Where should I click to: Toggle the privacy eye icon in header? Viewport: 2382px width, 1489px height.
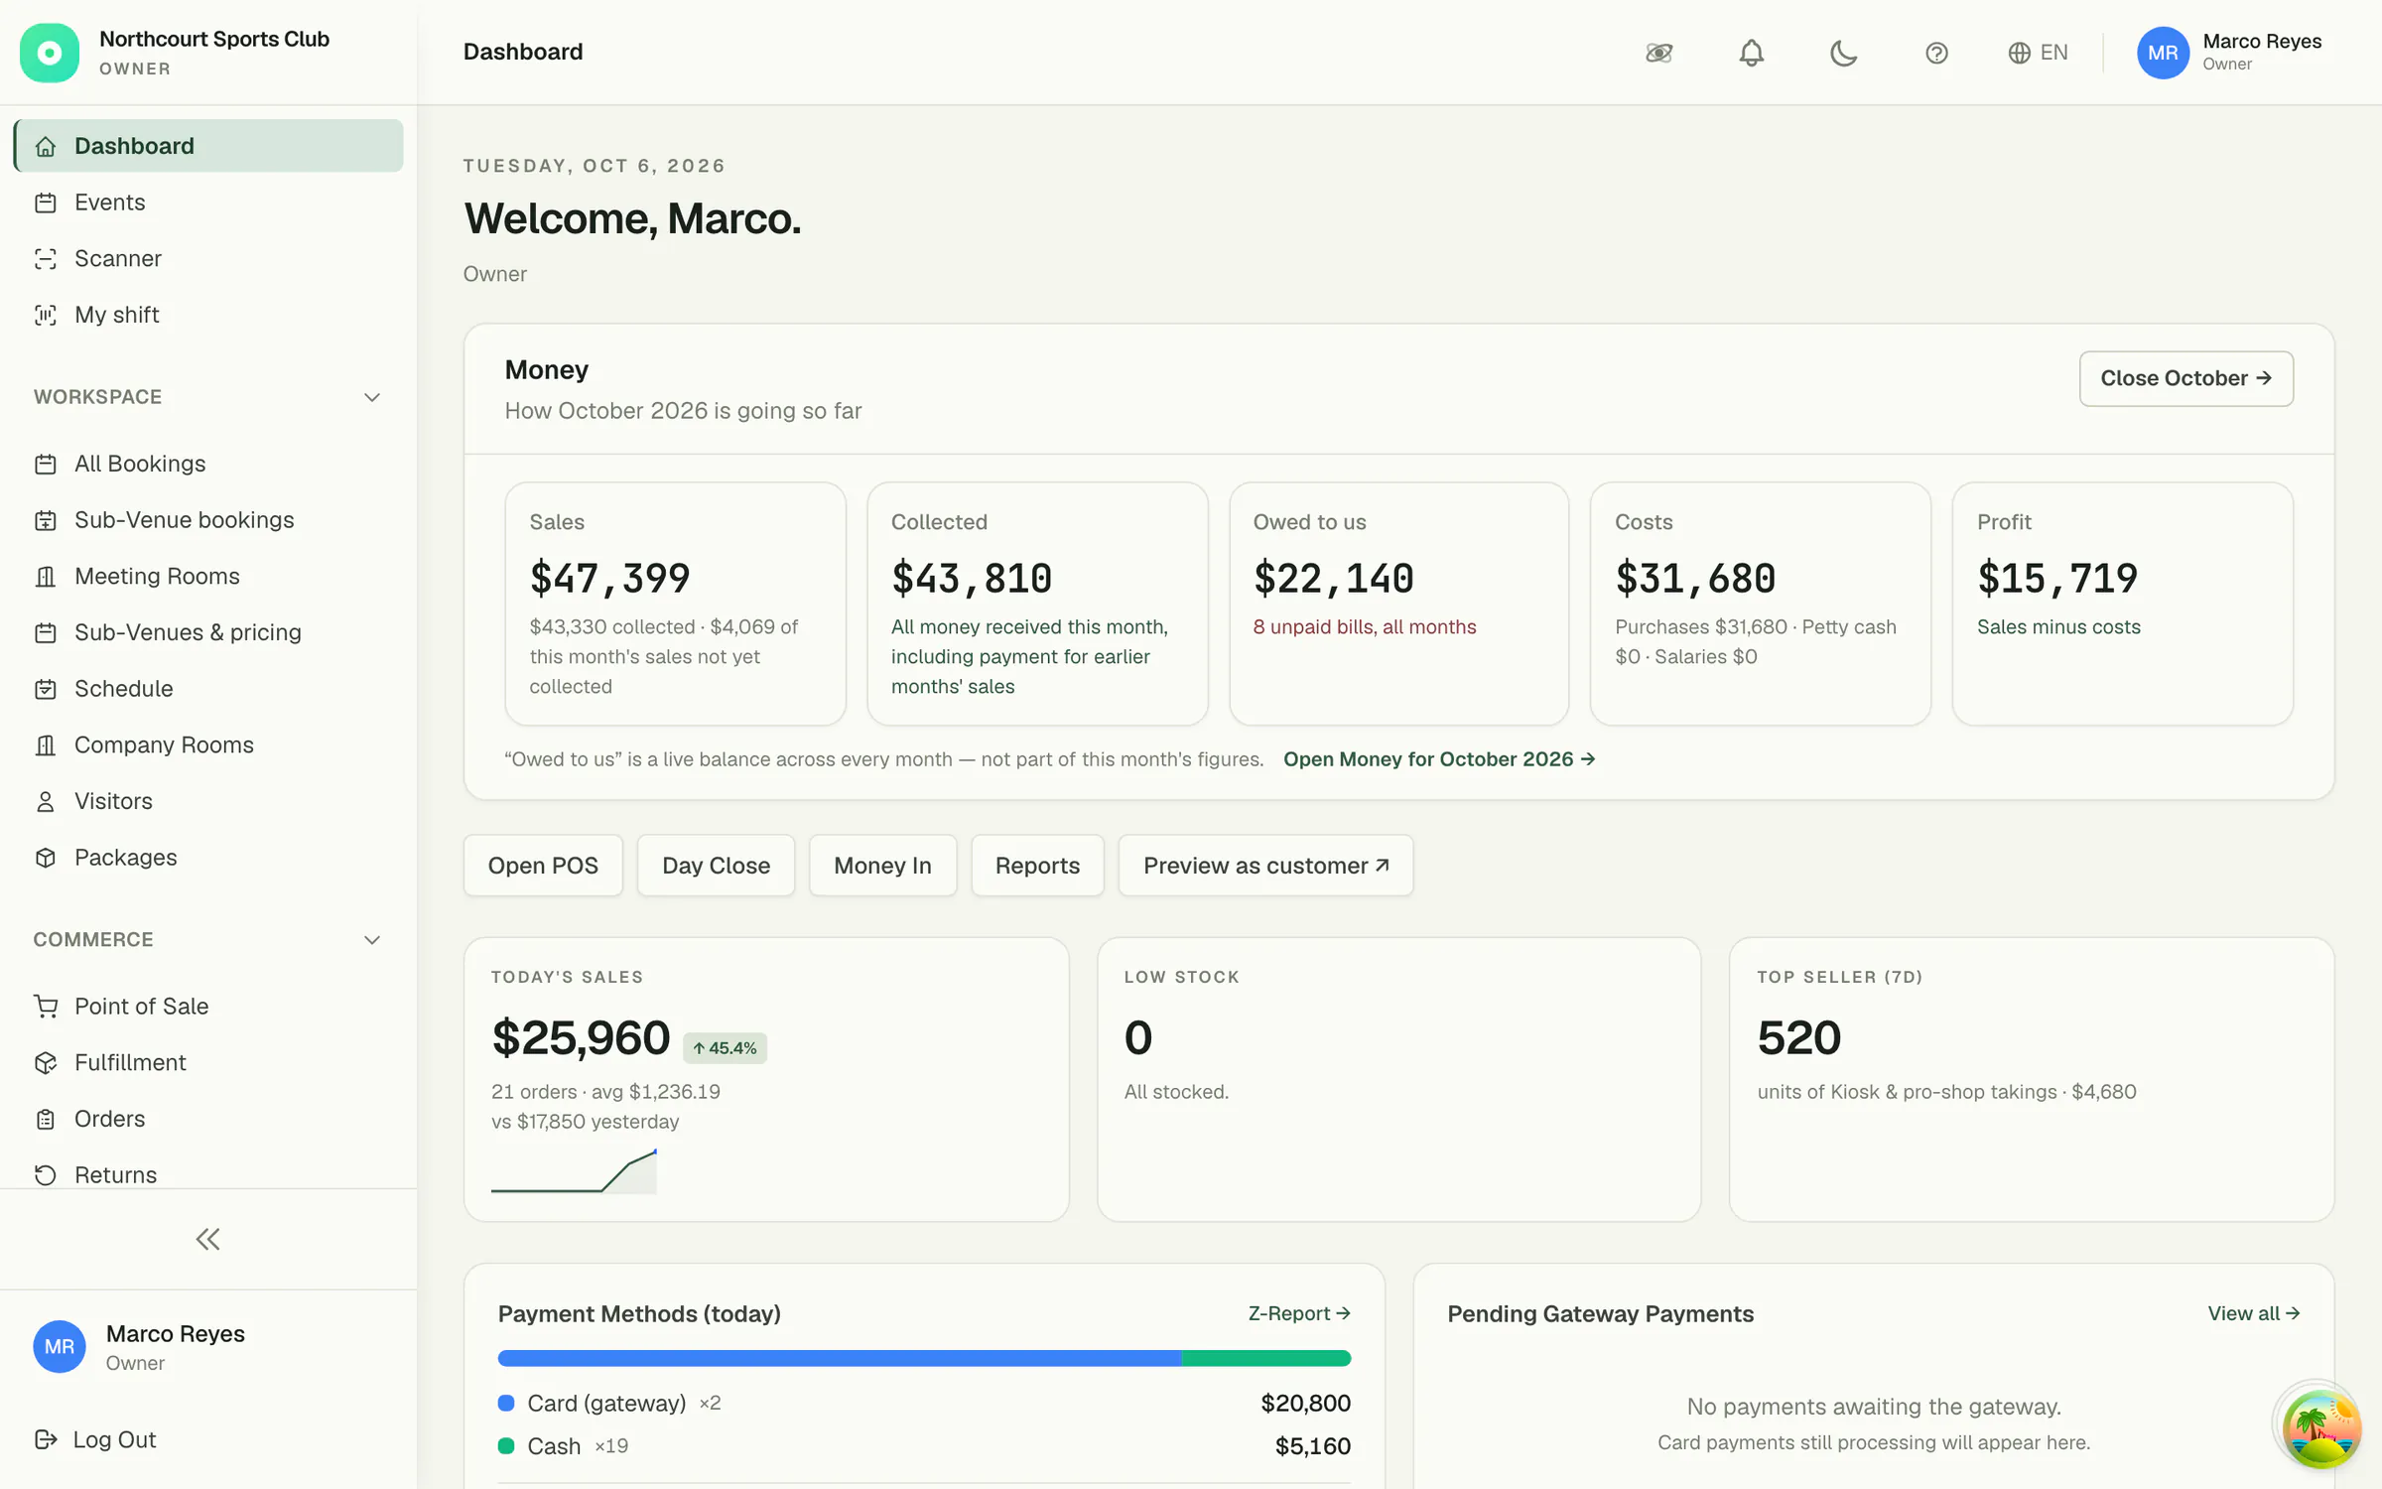click(1659, 53)
